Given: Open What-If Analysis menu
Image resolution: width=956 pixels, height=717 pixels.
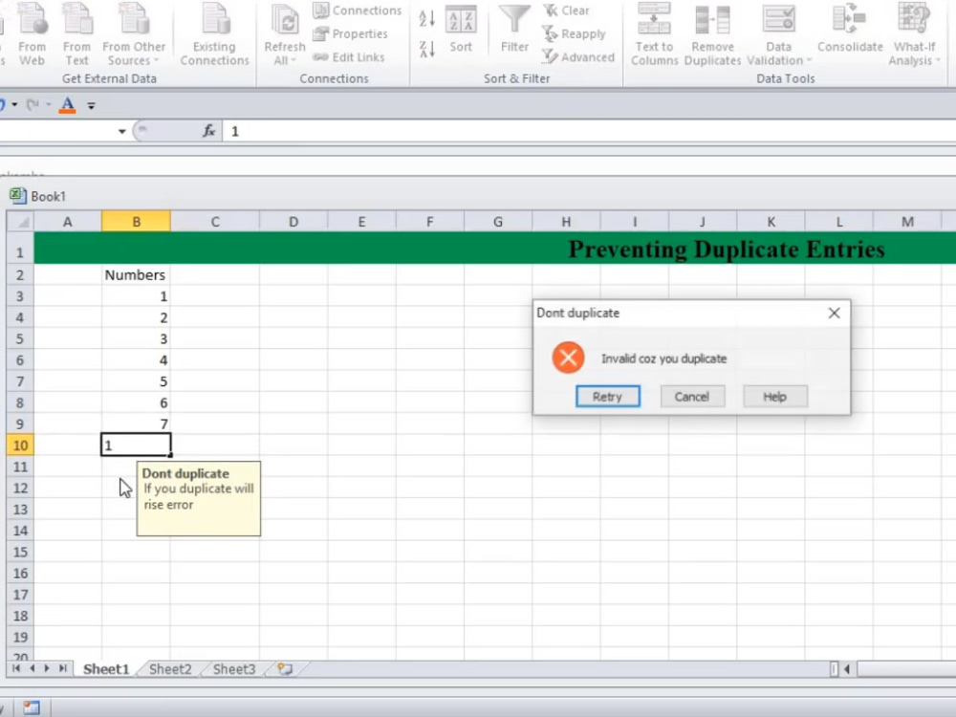Looking at the screenshot, I should click(x=915, y=35).
